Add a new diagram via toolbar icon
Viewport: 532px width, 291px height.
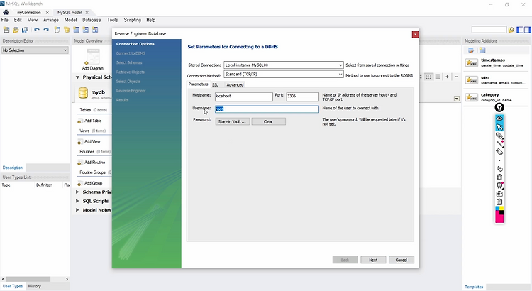pyautogui.click(x=57, y=30)
